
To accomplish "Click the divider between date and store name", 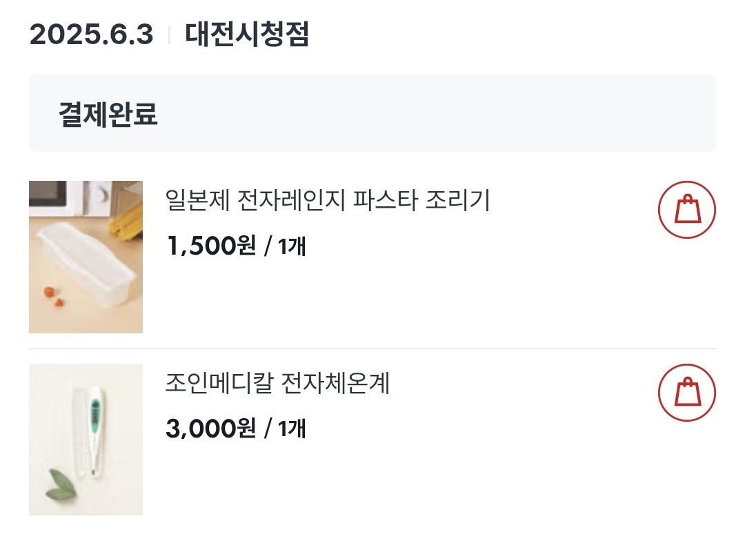I will pos(169,35).
